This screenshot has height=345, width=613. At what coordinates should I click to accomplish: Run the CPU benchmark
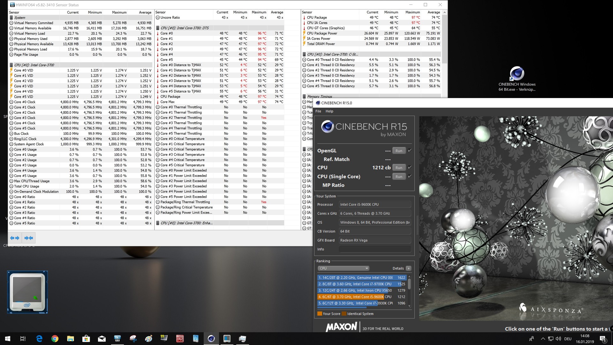(x=399, y=168)
